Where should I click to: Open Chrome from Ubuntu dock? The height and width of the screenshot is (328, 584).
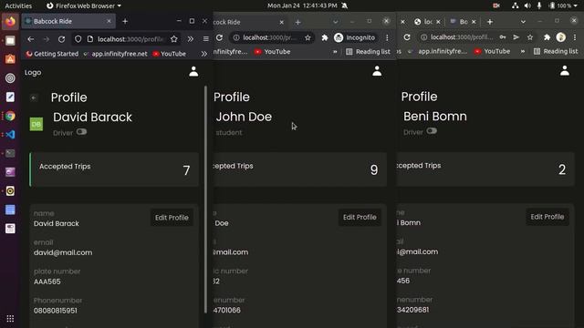[x=10, y=116]
